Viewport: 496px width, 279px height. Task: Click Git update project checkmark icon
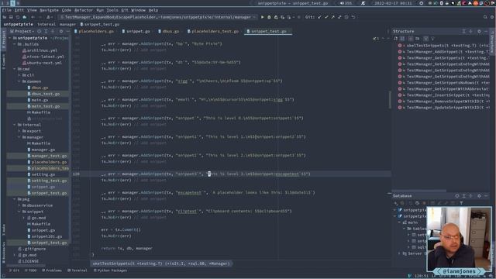coord(319,17)
